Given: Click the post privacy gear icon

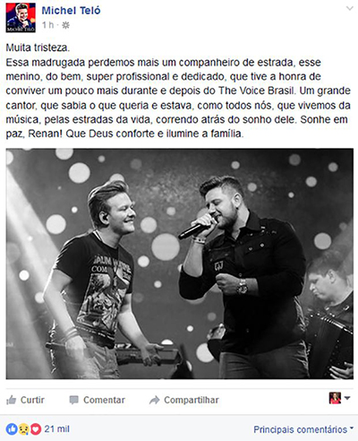Looking at the screenshot, I should coord(65,25).
